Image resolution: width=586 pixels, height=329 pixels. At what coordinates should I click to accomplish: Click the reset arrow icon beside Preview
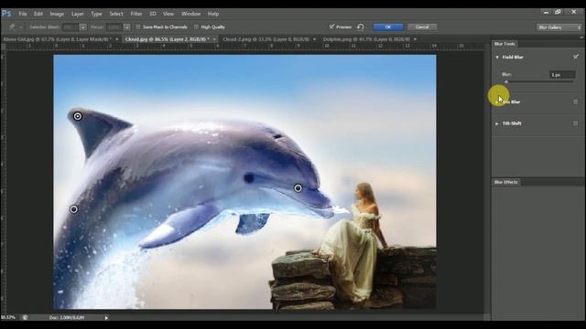(x=360, y=27)
